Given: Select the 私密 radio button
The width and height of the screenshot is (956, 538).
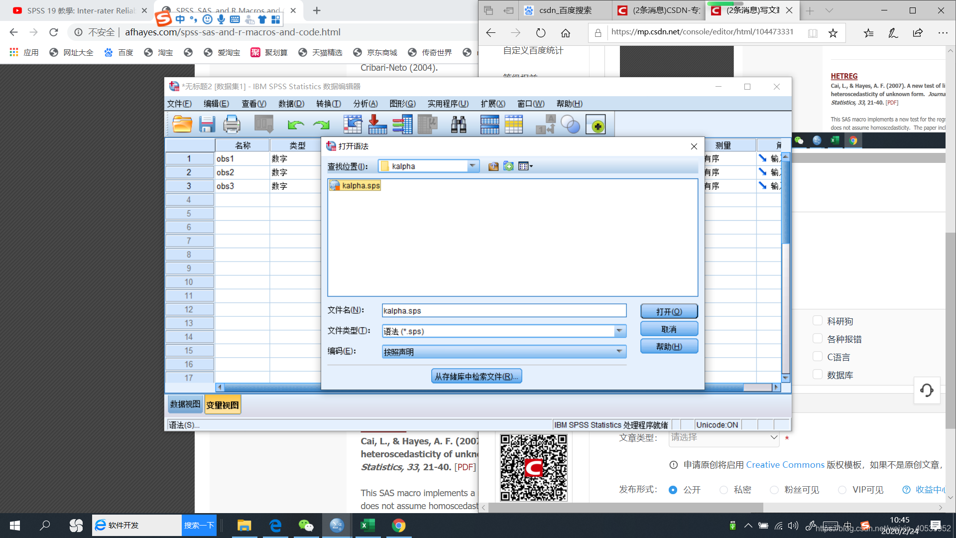Looking at the screenshot, I should 723,490.
